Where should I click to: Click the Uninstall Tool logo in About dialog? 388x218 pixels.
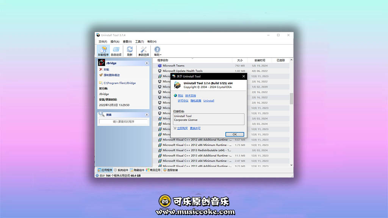pyautogui.click(x=177, y=85)
